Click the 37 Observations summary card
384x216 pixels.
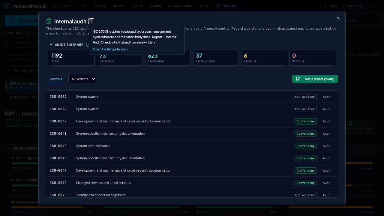[x=216, y=57]
